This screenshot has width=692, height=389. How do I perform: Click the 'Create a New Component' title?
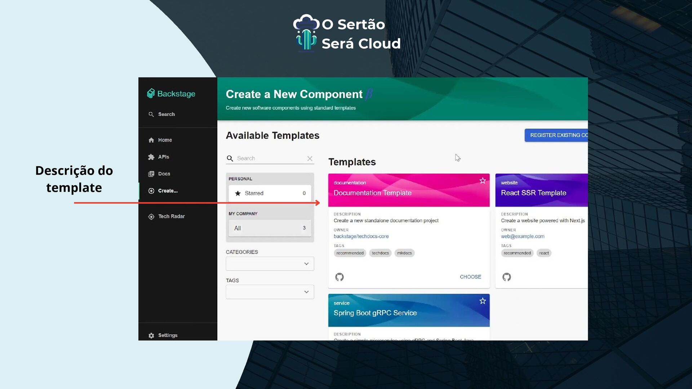click(294, 94)
